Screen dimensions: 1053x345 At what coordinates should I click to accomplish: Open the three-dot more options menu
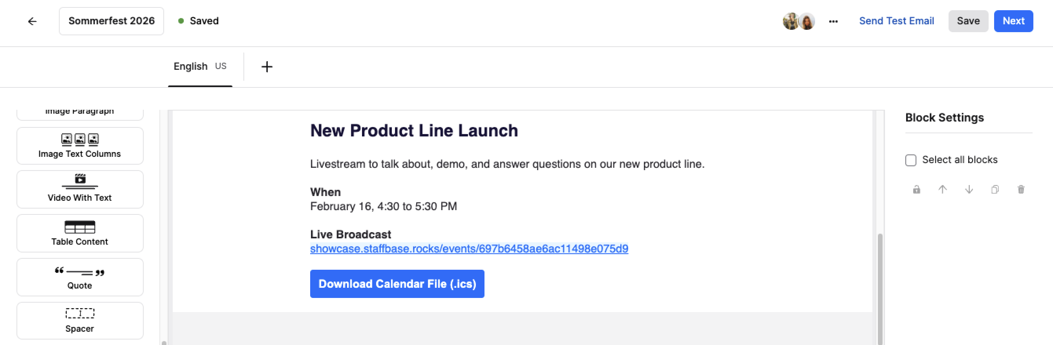click(x=833, y=21)
